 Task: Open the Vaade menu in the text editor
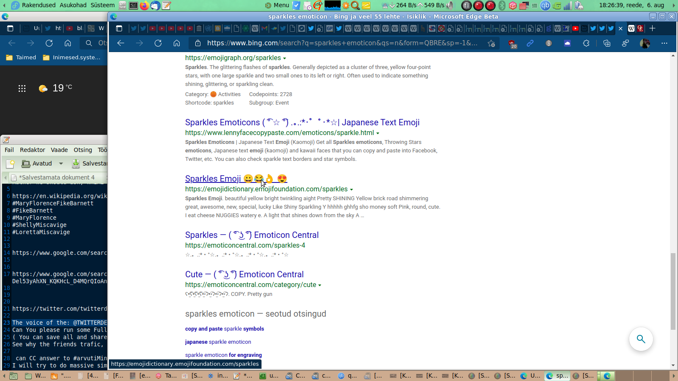coord(59,150)
